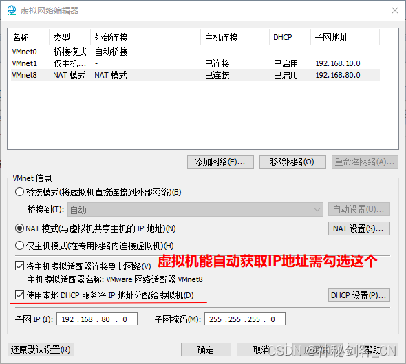The height and width of the screenshot is (364, 406).
Task: Click the 重命名网络(A)... button
Action: (x=365, y=162)
